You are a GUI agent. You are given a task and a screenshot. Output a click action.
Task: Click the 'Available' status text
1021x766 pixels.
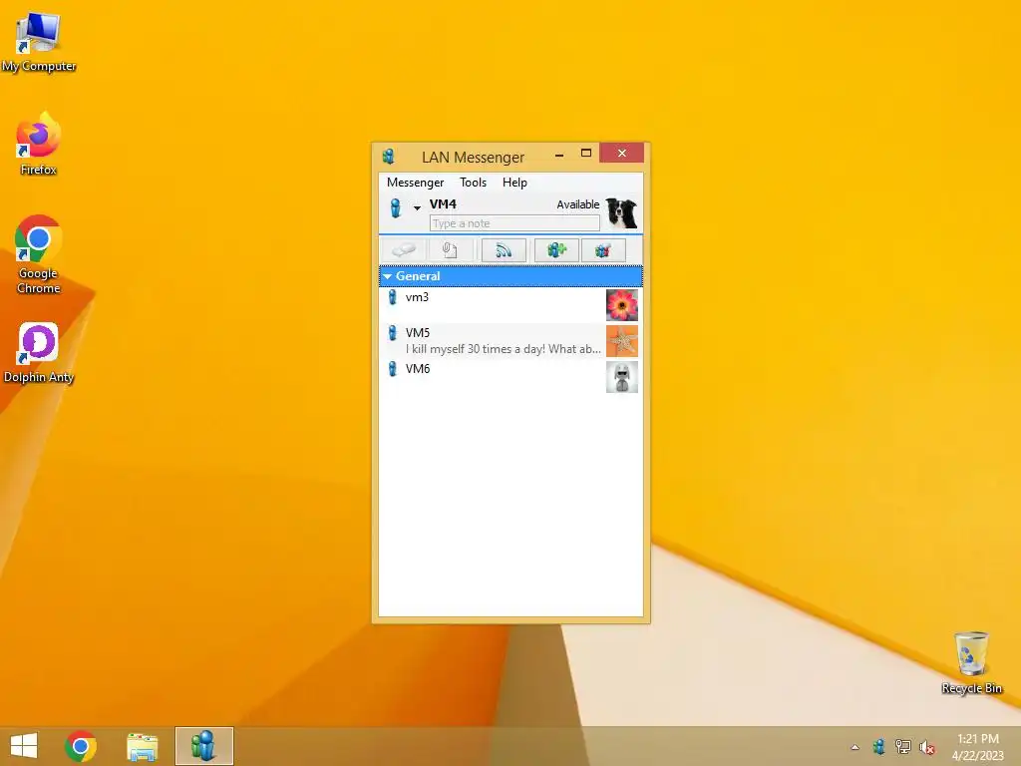(577, 204)
